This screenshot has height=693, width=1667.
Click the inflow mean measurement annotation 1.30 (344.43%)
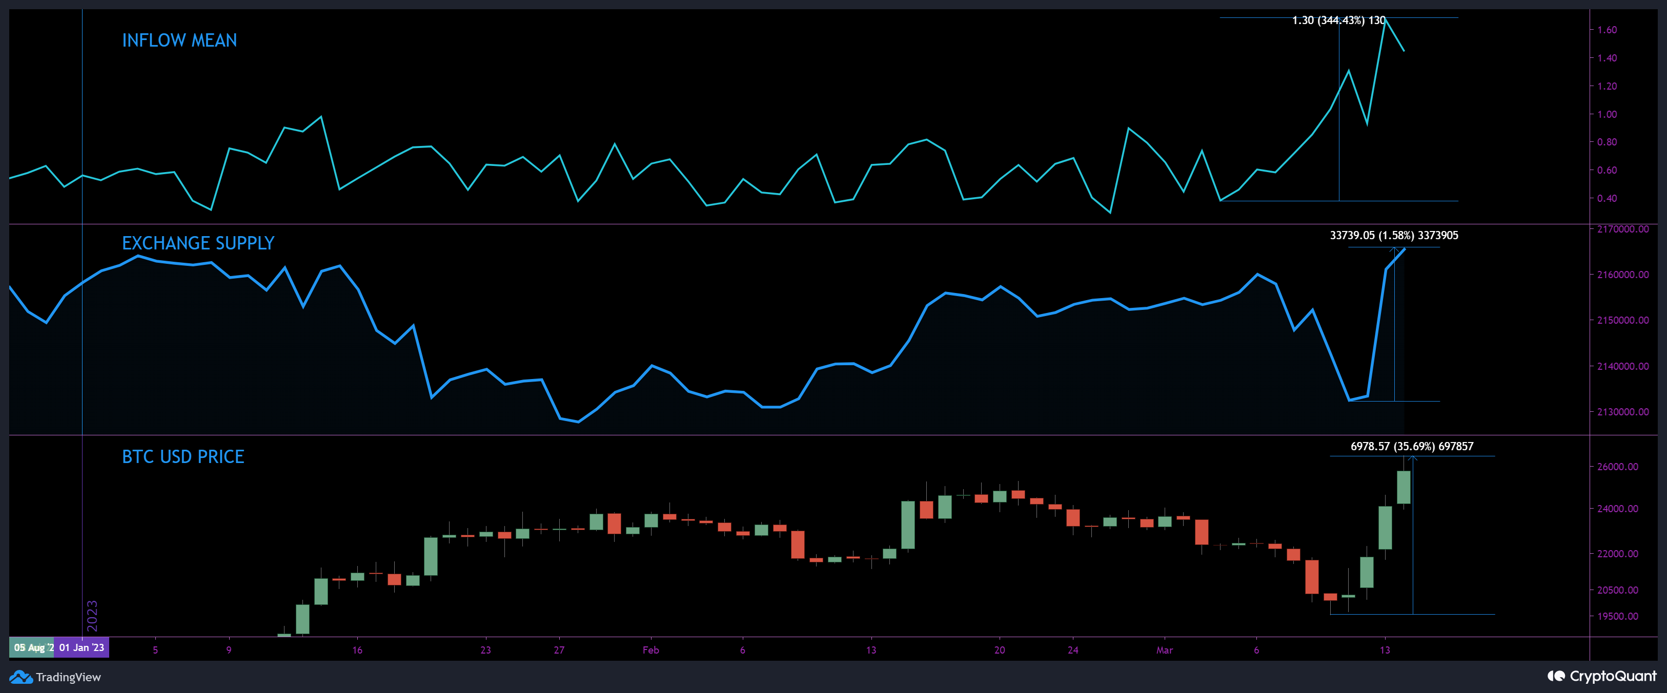coord(1338,19)
